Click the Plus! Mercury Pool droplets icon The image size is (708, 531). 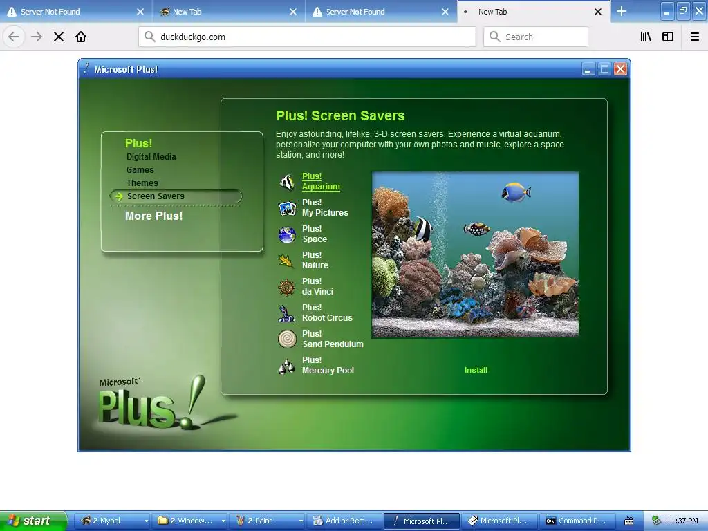click(x=287, y=366)
